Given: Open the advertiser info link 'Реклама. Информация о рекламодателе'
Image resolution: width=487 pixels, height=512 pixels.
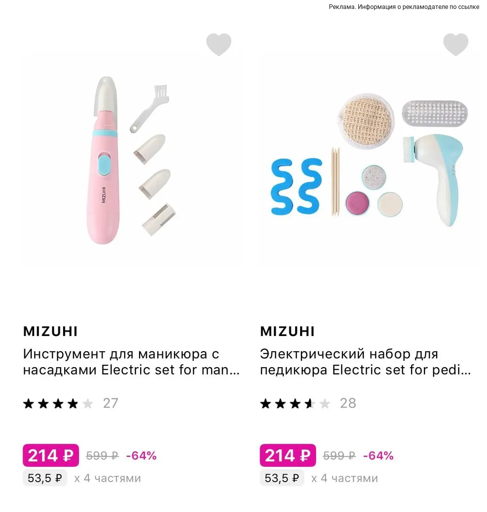Looking at the screenshot, I should [404, 7].
